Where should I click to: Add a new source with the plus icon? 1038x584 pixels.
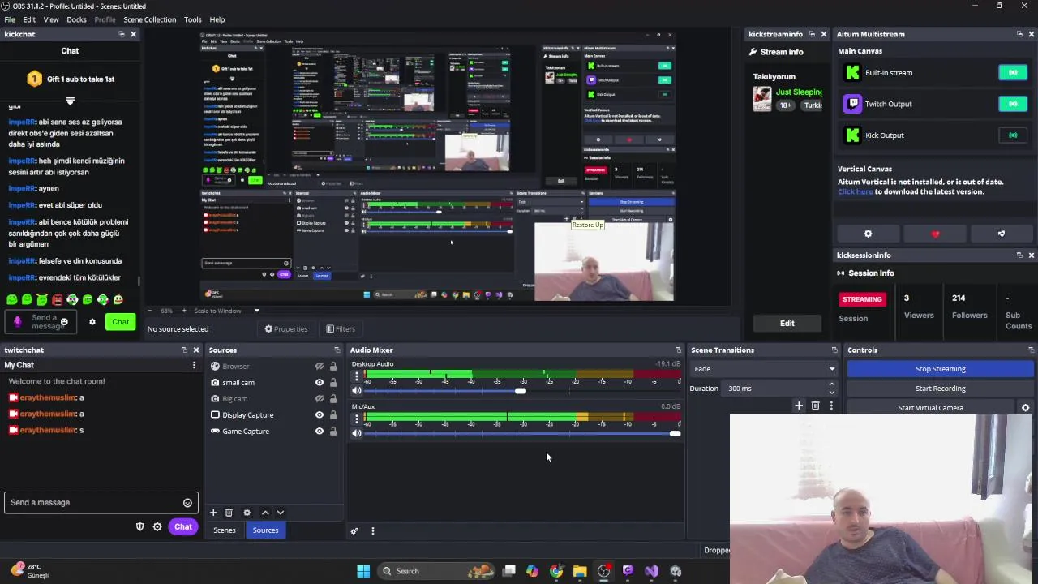click(213, 513)
